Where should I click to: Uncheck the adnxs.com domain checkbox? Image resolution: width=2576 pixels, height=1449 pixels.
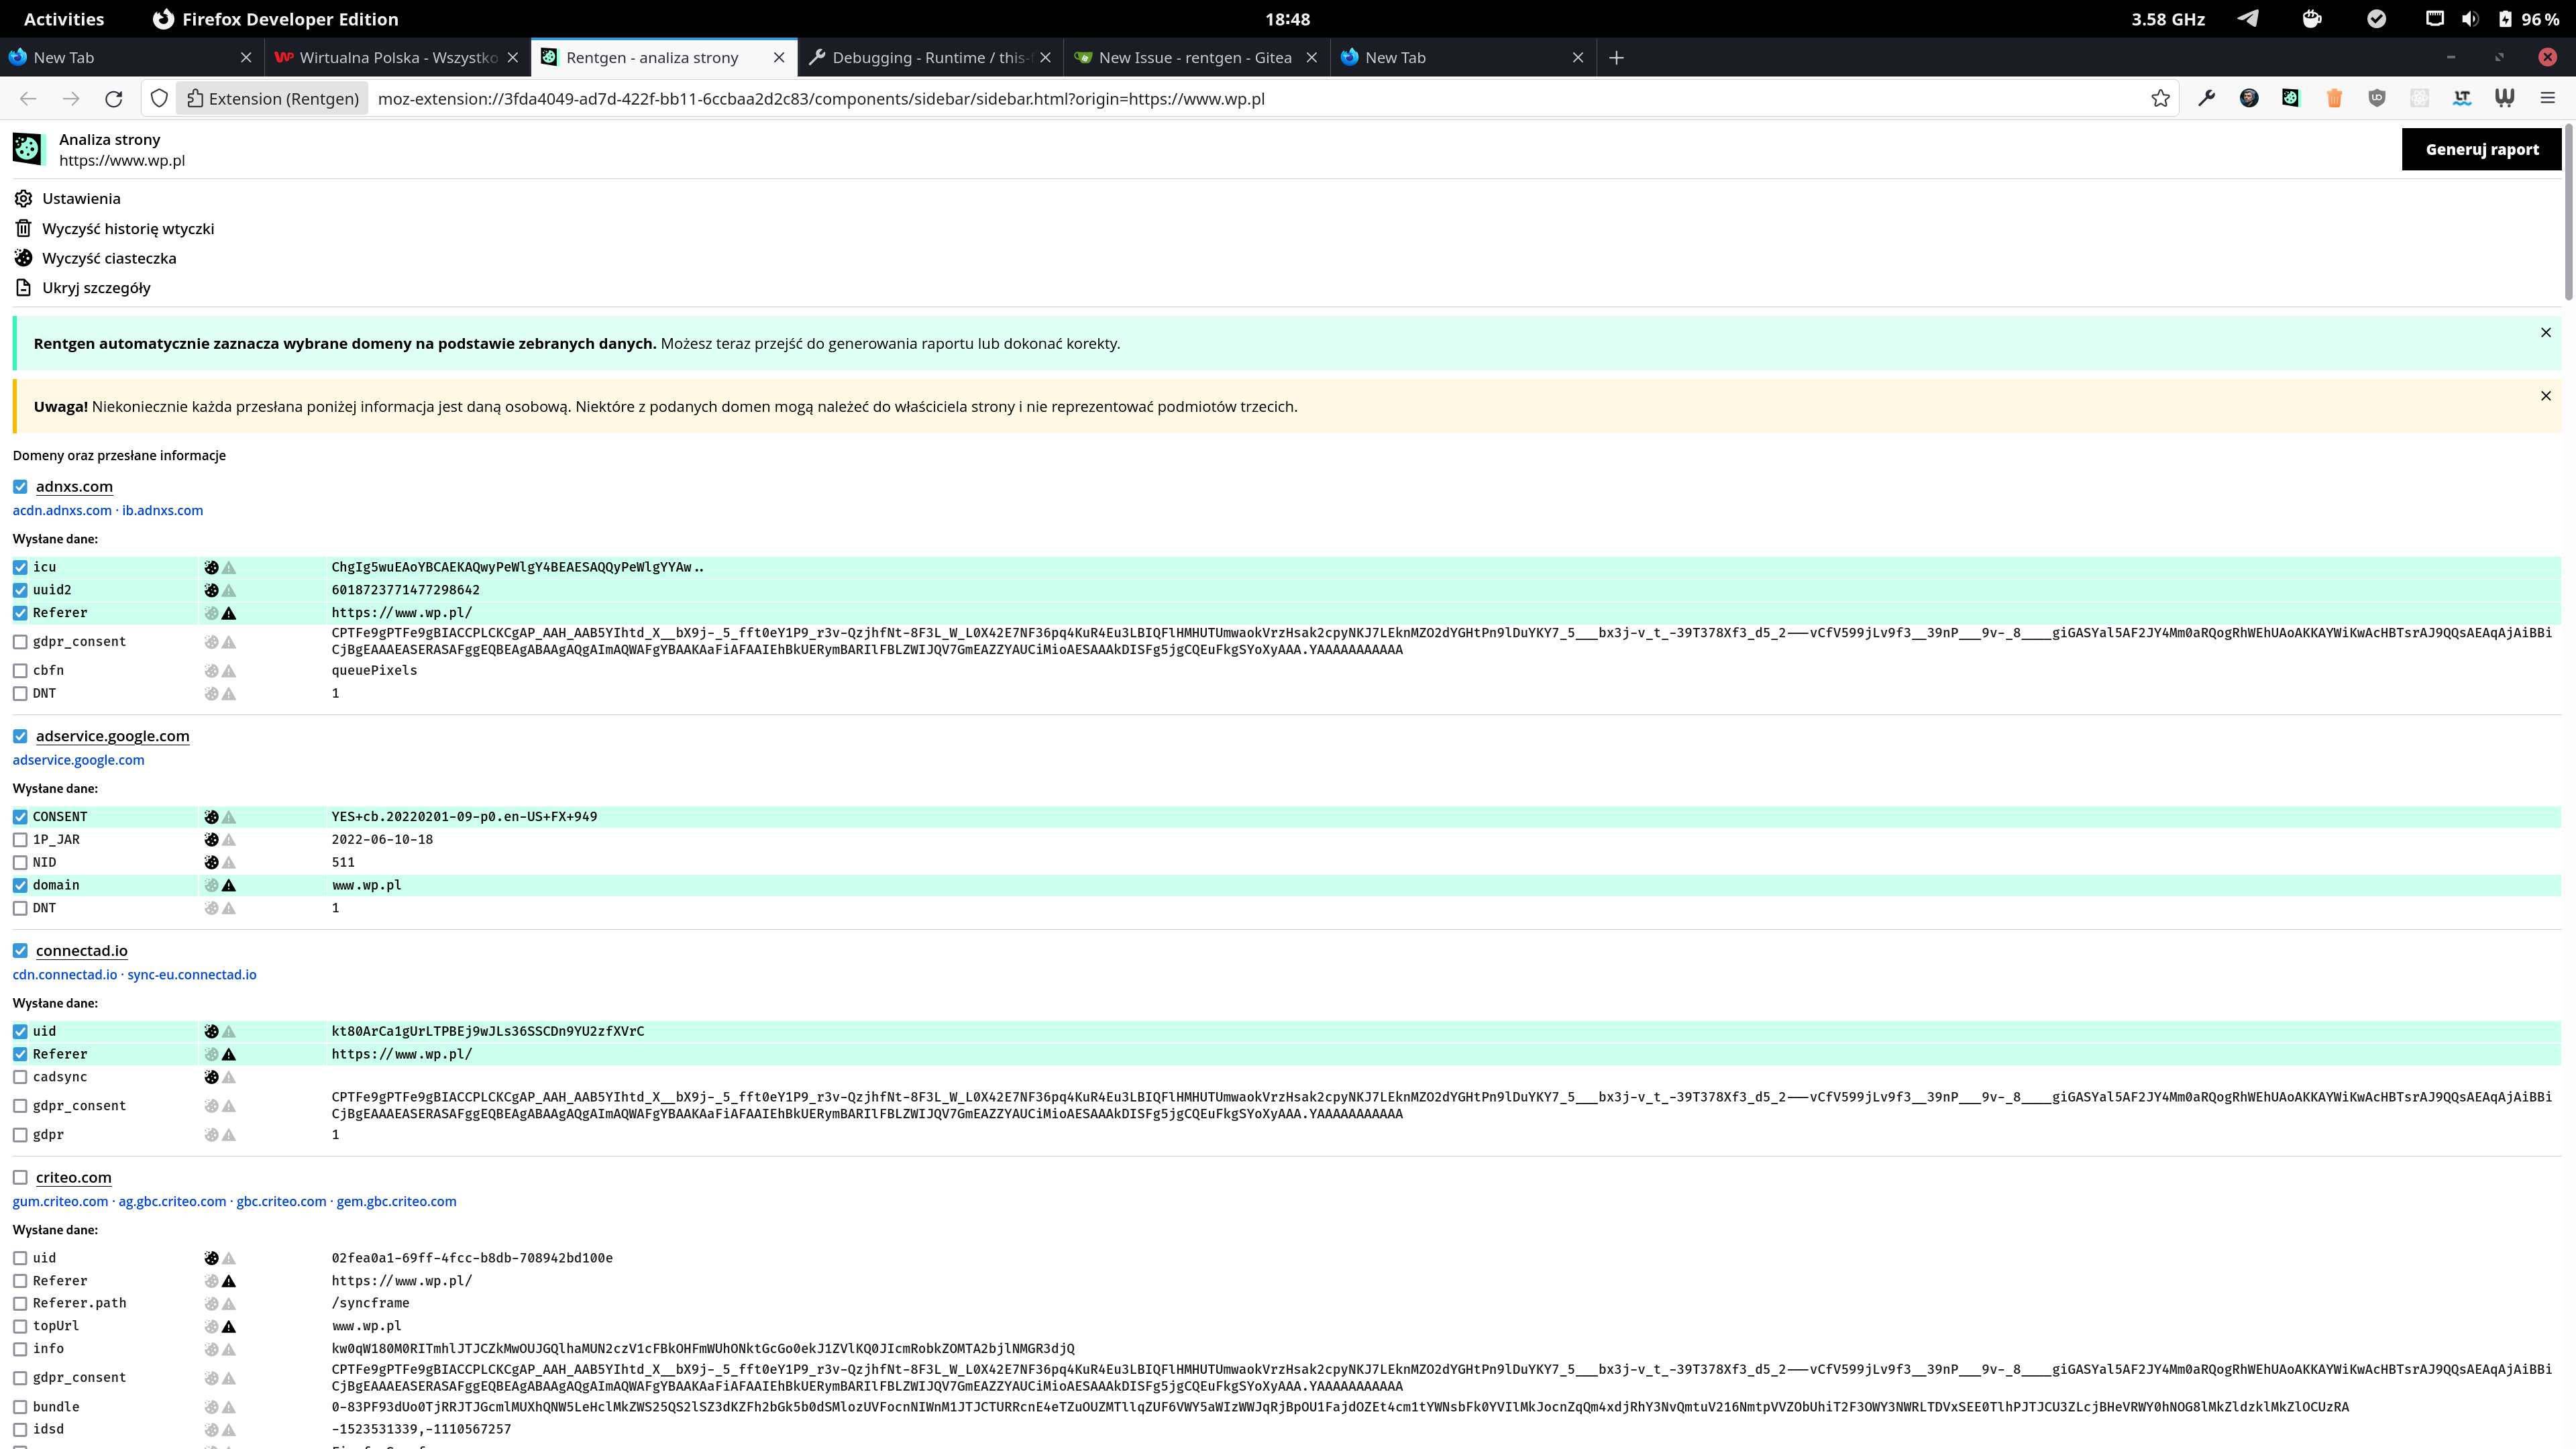(x=20, y=487)
